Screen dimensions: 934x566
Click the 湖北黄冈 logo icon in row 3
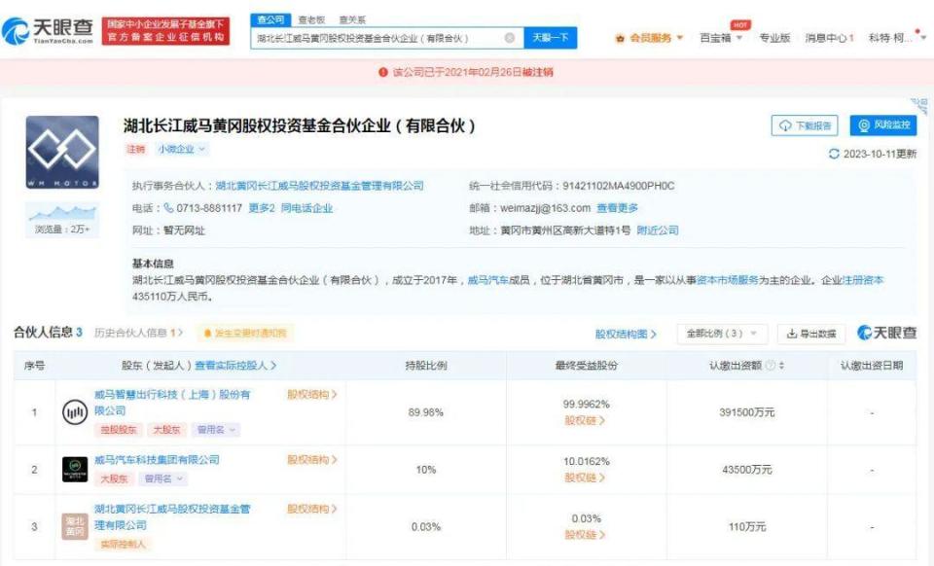[75, 527]
